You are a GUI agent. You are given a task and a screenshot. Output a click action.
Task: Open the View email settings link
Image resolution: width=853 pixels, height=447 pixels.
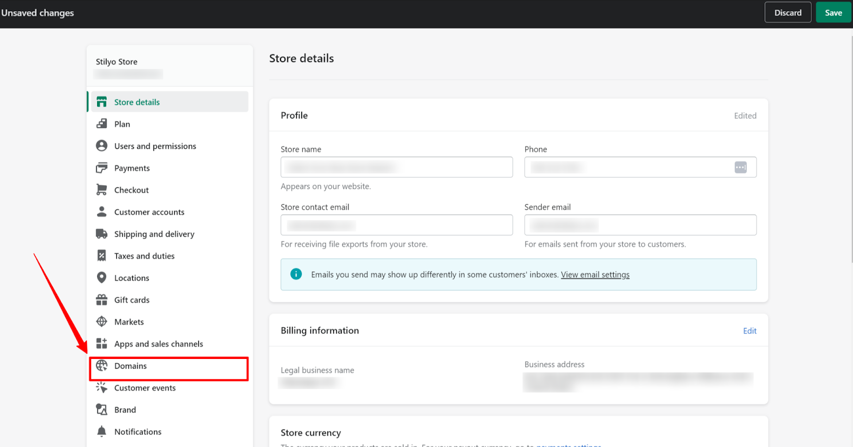click(595, 275)
